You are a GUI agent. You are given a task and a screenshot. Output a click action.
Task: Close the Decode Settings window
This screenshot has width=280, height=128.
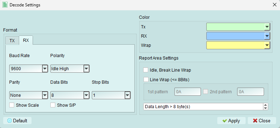pos(275,5)
